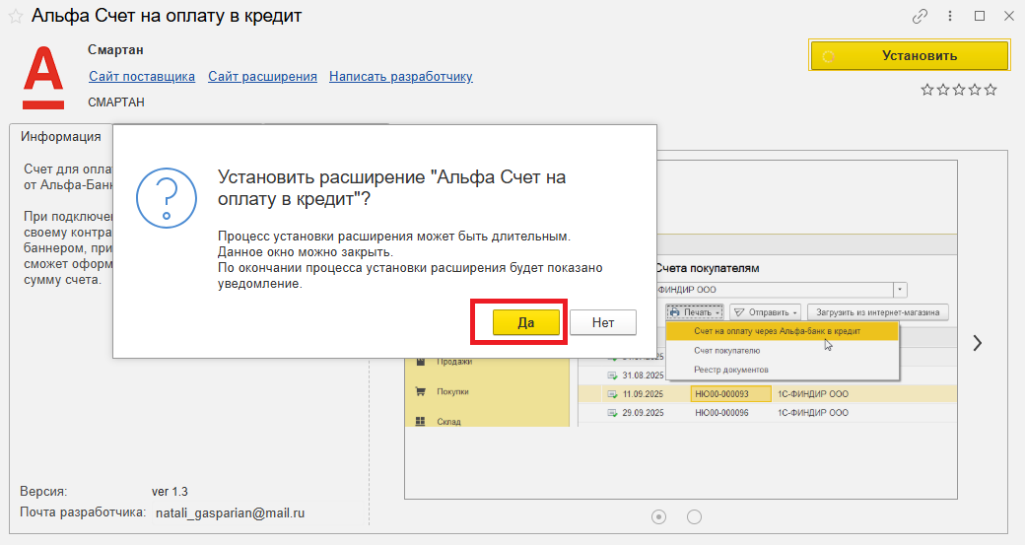The width and height of the screenshot is (1025, 545).
Task: Rate the extension with the first star
Action: (927, 90)
